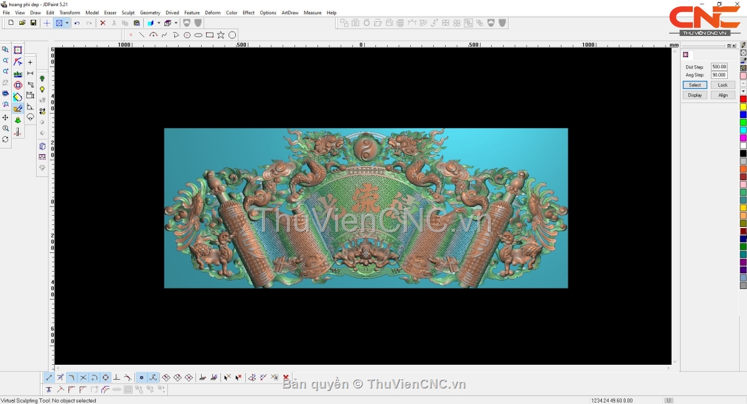
Task: Select the straight line drawing tool
Action: point(142,35)
